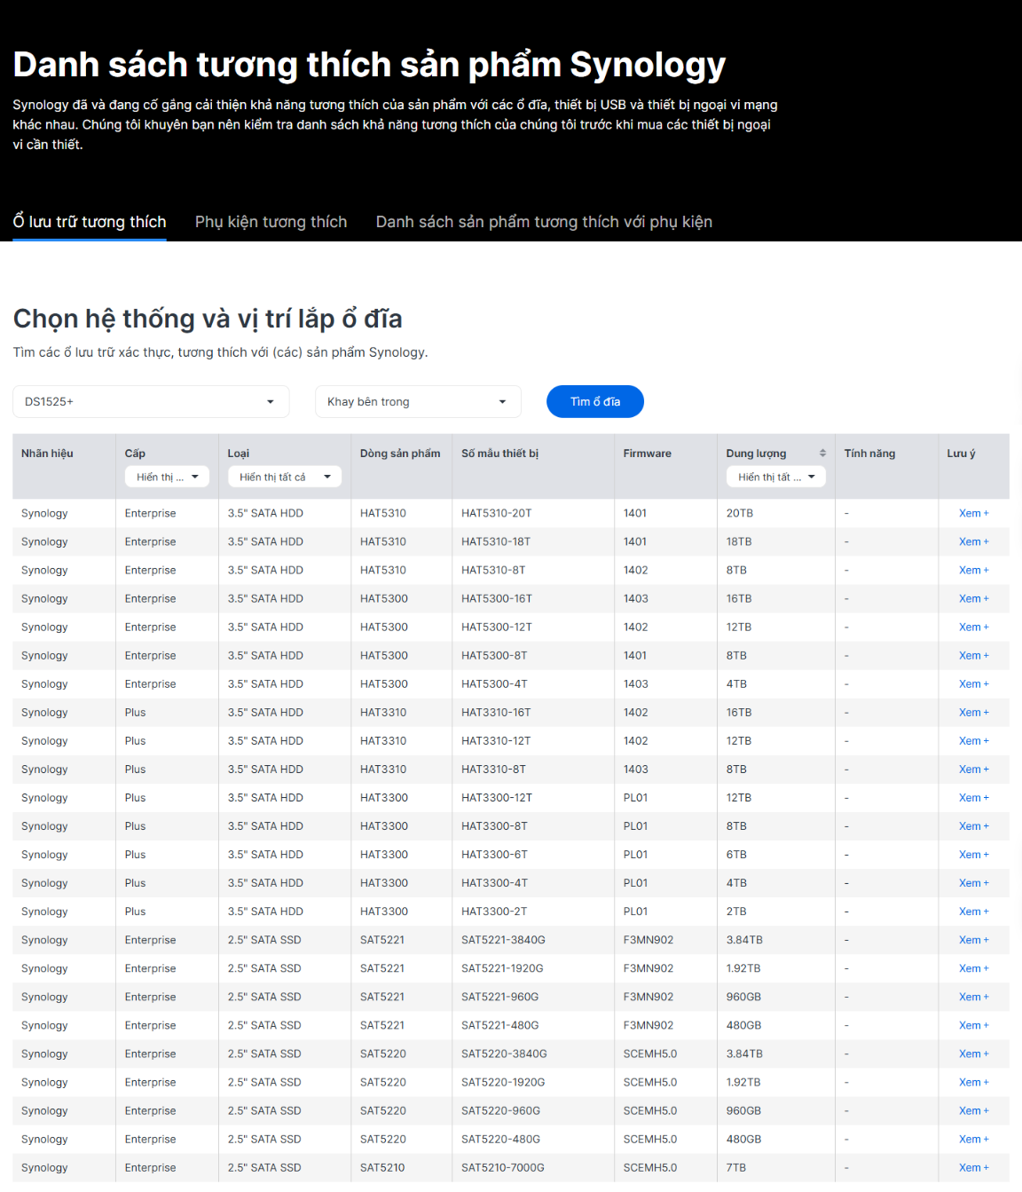Click the Tính năng column header
Screen dimensions: 1022x1192
tap(869, 454)
